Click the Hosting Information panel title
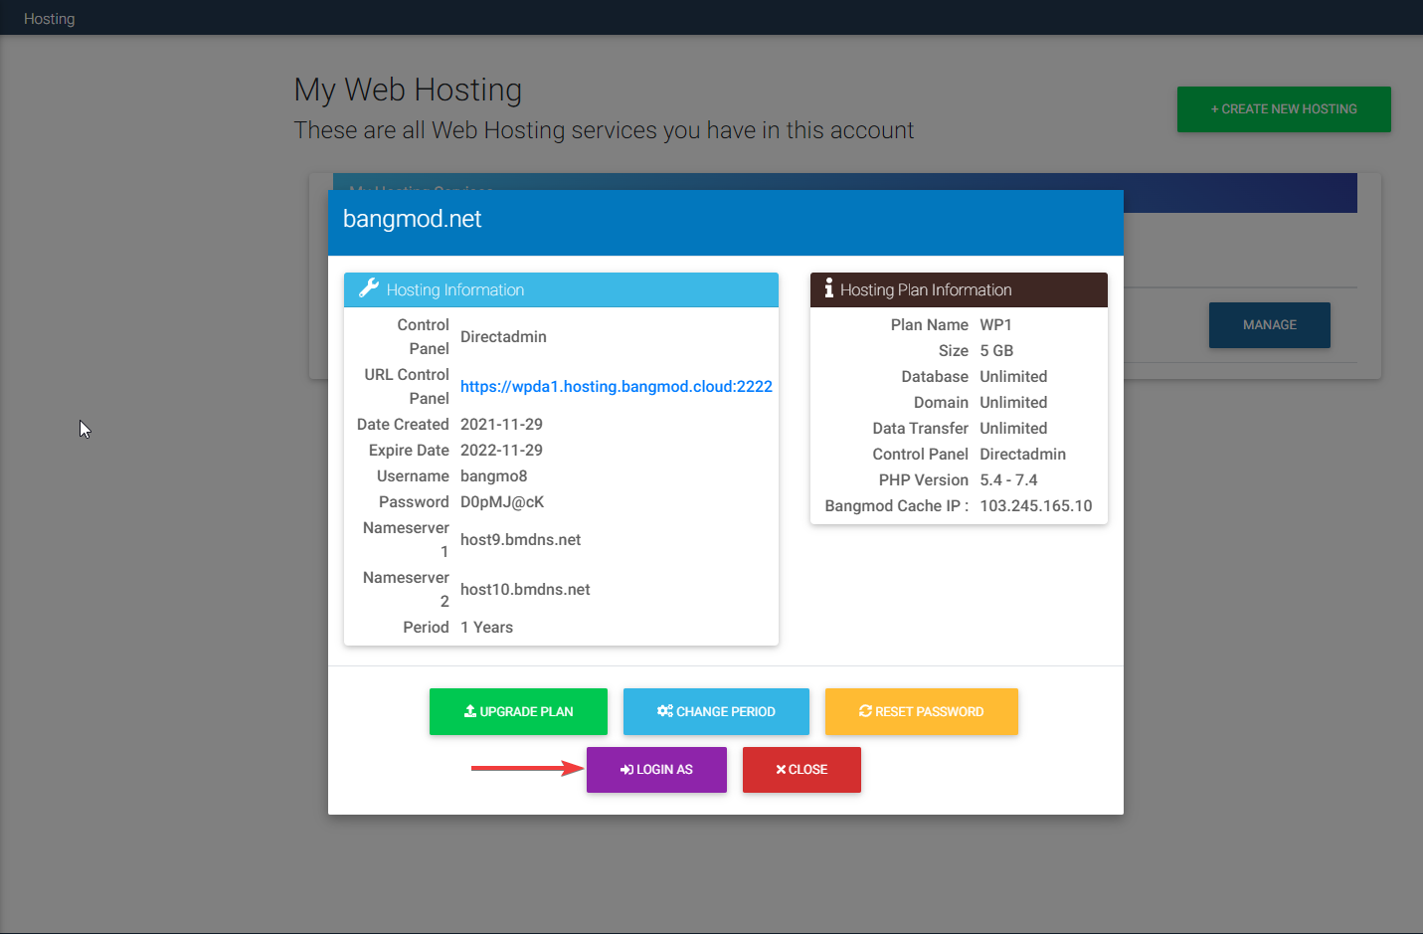Viewport: 1423px width, 934px height. click(455, 289)
